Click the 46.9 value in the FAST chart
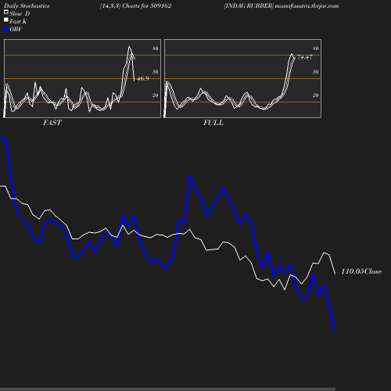The width and height of the screenshot is (391, 391). 143,78
